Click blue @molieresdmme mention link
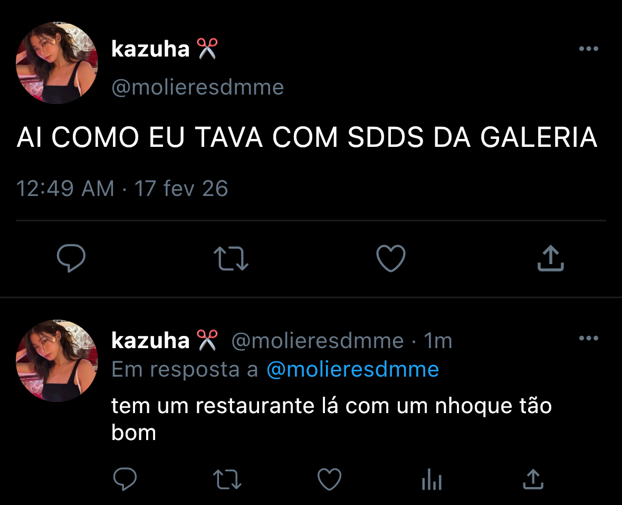The height and width of the screenshot is (505, 622). tap(352, 370)
